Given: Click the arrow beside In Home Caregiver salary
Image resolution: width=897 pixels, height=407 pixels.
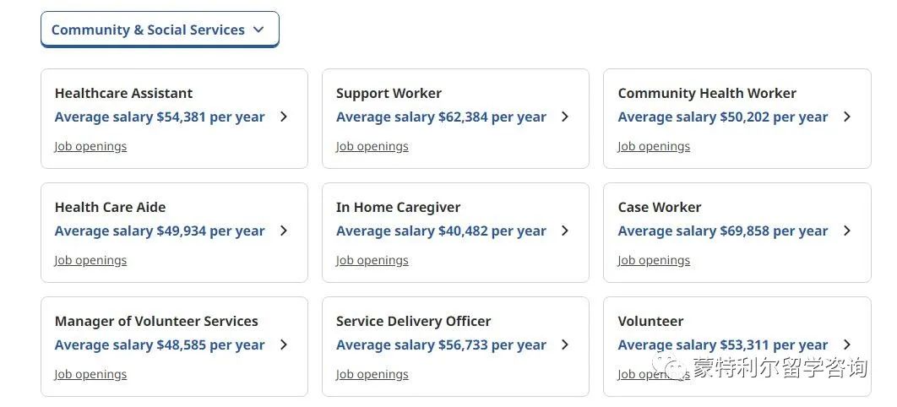Looking at the screenshot, I should [x=565, y=231].
